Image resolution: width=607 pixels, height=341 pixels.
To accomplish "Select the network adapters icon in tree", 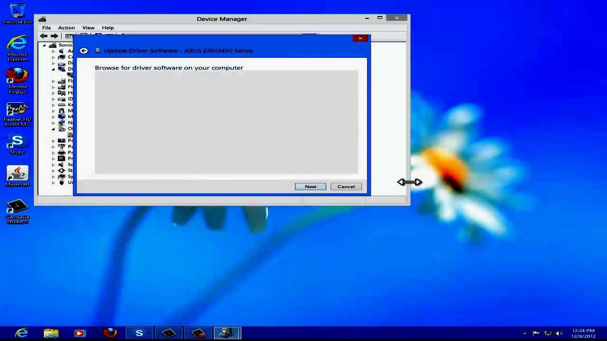I will pyautogui.click(x=62, y=123).
